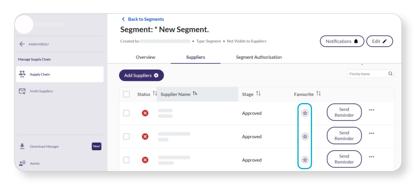Click the favourite star in the third supplier row
Image resolution: width=414 pixels, height=184 pixels.
click(x=305, y=160)
